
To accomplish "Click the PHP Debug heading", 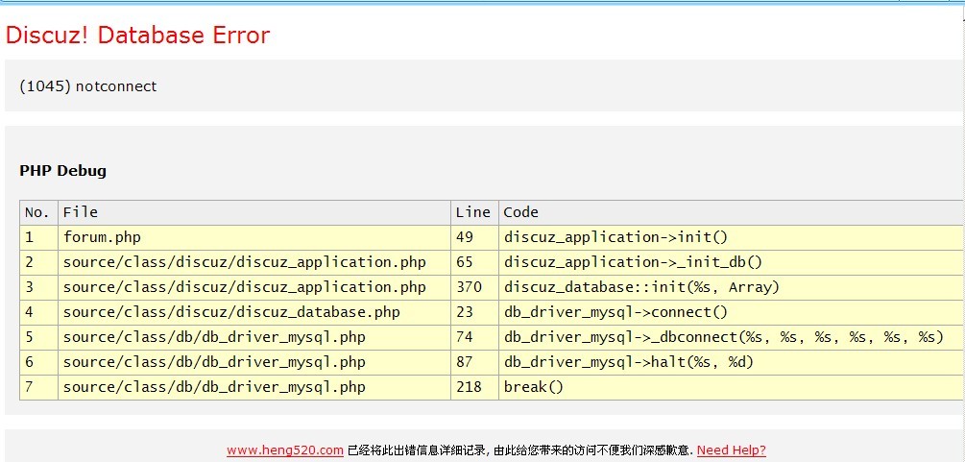I will pyautogui.click(x=62, y=171).
